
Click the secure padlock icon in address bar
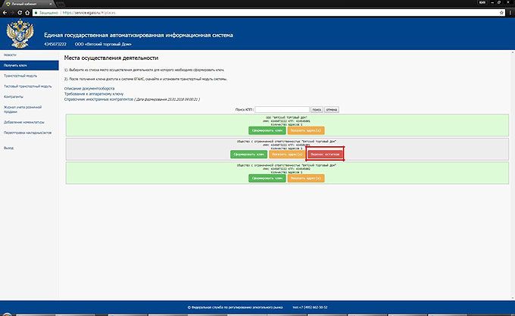(36, 13)
